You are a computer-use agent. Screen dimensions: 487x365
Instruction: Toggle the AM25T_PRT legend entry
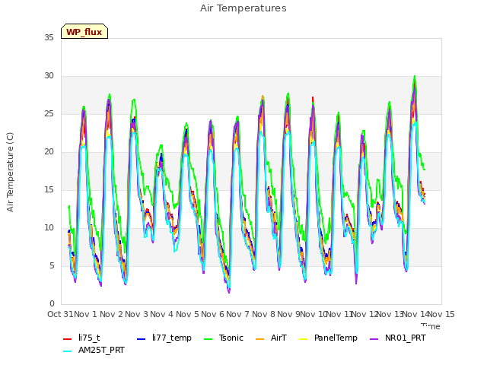(94, 350)
